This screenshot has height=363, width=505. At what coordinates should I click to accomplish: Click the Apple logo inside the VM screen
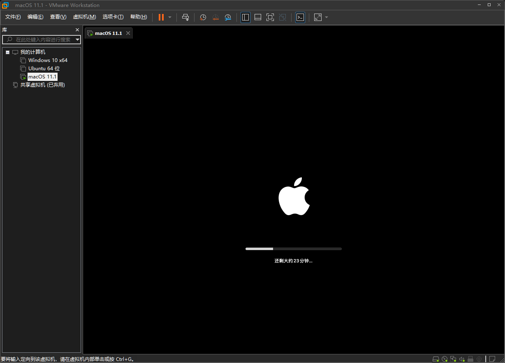point(294,197)
